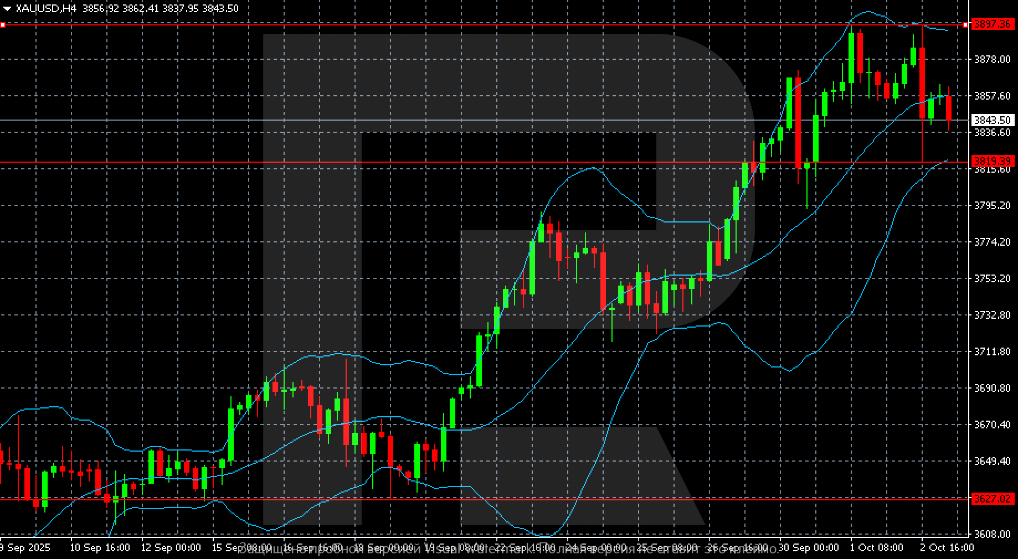
Task: Grab the right handle of top red line
Action: (965, 25)
